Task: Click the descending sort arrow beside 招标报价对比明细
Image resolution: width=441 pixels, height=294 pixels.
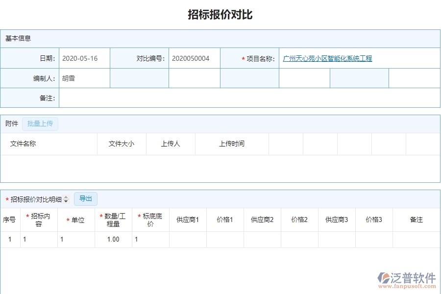Action: [x=66, y=200]
